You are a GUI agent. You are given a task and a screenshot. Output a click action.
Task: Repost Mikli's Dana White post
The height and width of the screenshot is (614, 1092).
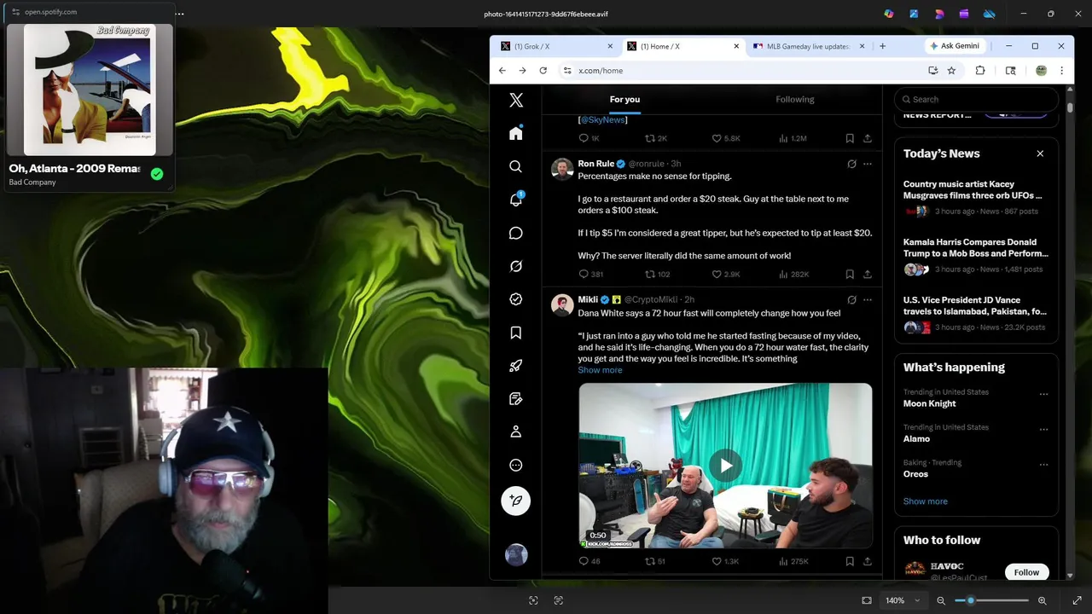655,561
